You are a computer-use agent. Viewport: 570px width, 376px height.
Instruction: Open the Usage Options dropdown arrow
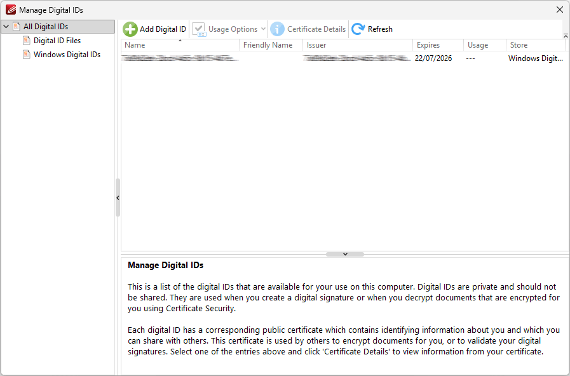(263, 29)
